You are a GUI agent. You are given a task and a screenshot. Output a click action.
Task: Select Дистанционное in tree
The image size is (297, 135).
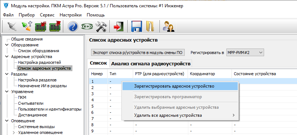[x=33, y=115]
